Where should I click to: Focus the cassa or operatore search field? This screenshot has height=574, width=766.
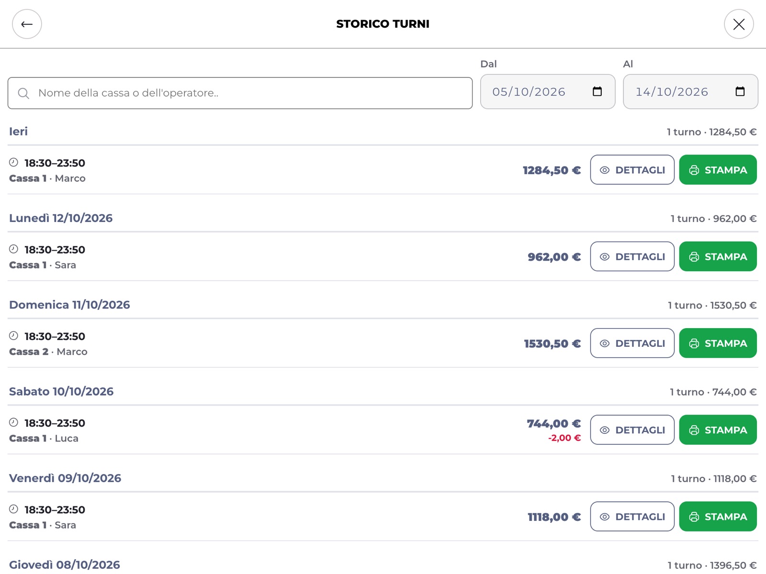240,93
